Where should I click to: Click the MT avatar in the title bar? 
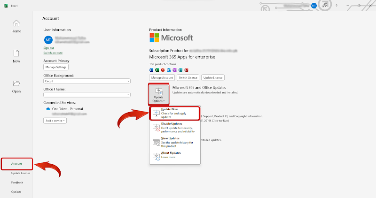[x=314, y=6]
